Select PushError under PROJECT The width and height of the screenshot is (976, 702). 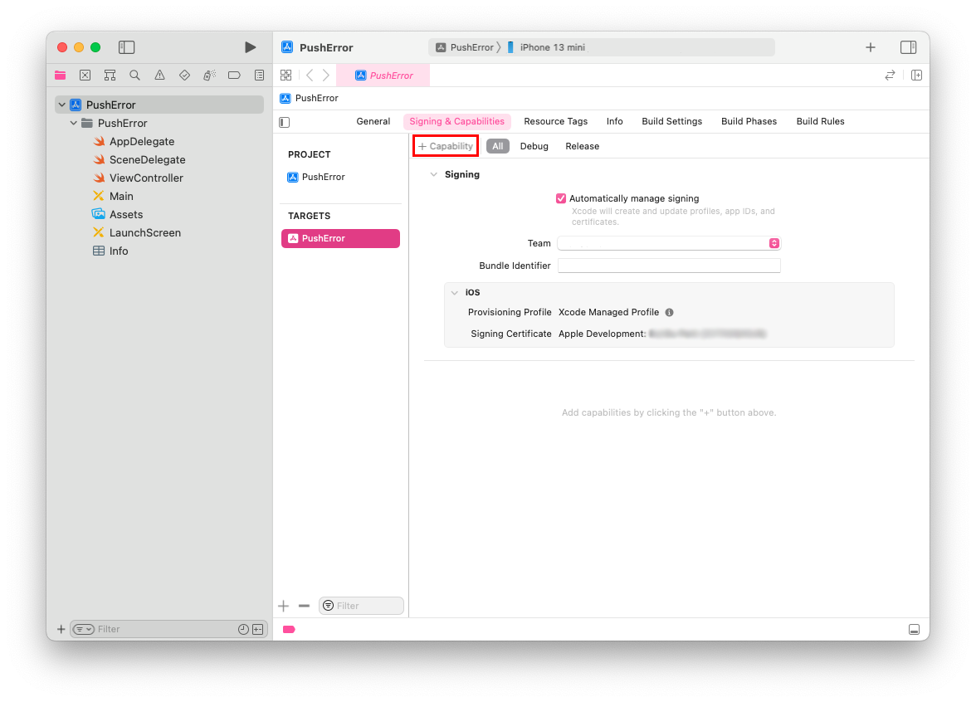click(x=316, y=178)
